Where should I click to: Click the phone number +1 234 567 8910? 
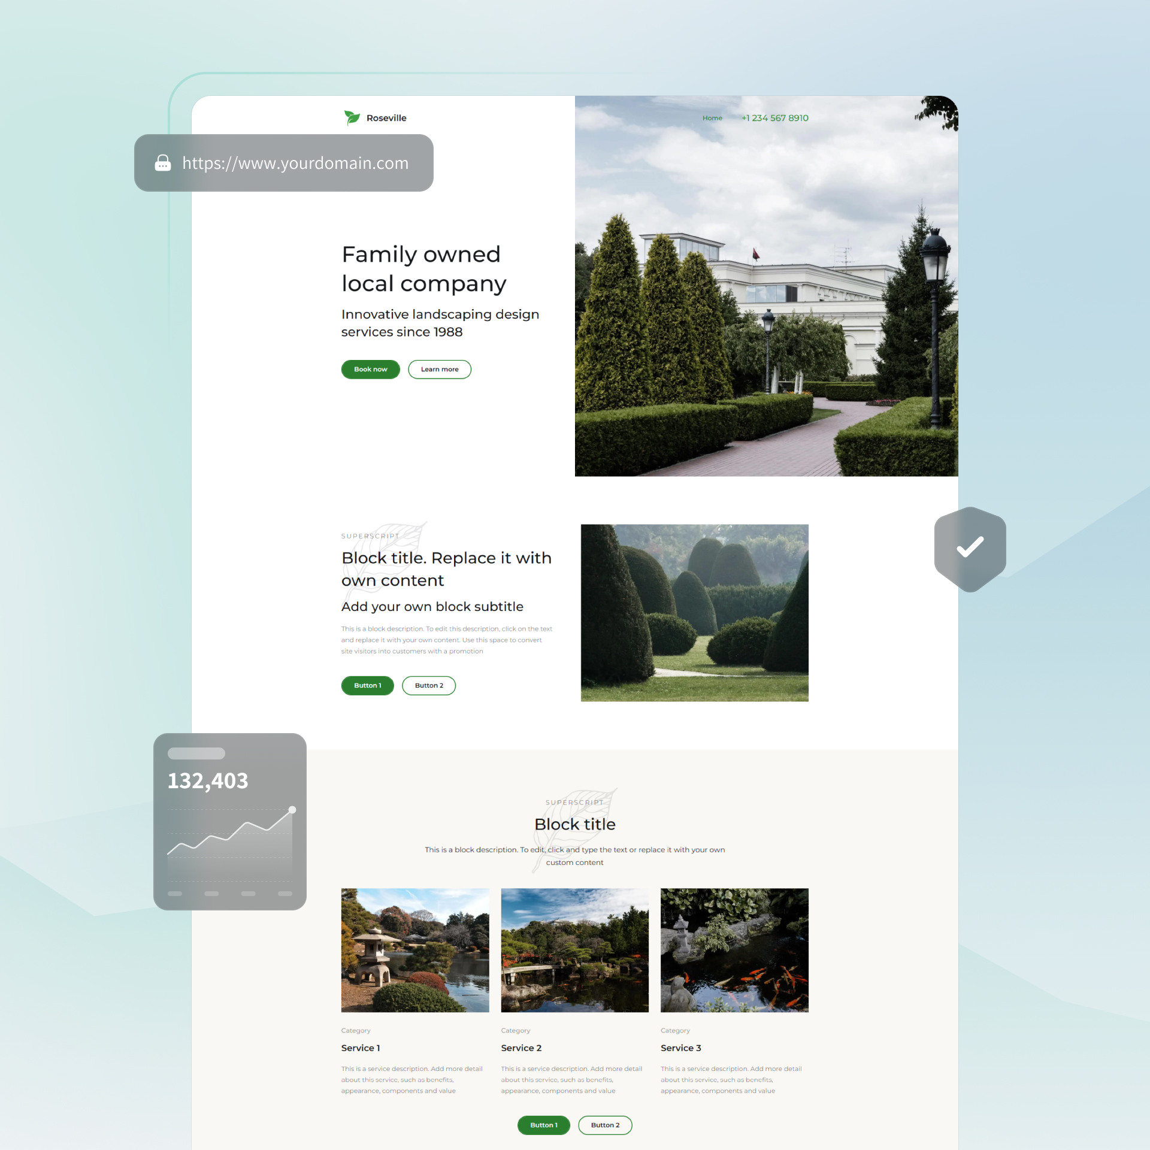[x=775, y=117]
